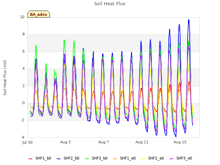Screen dimensions: 220x165
Task: Click the BA_adex annotation label
Action: 38,14
